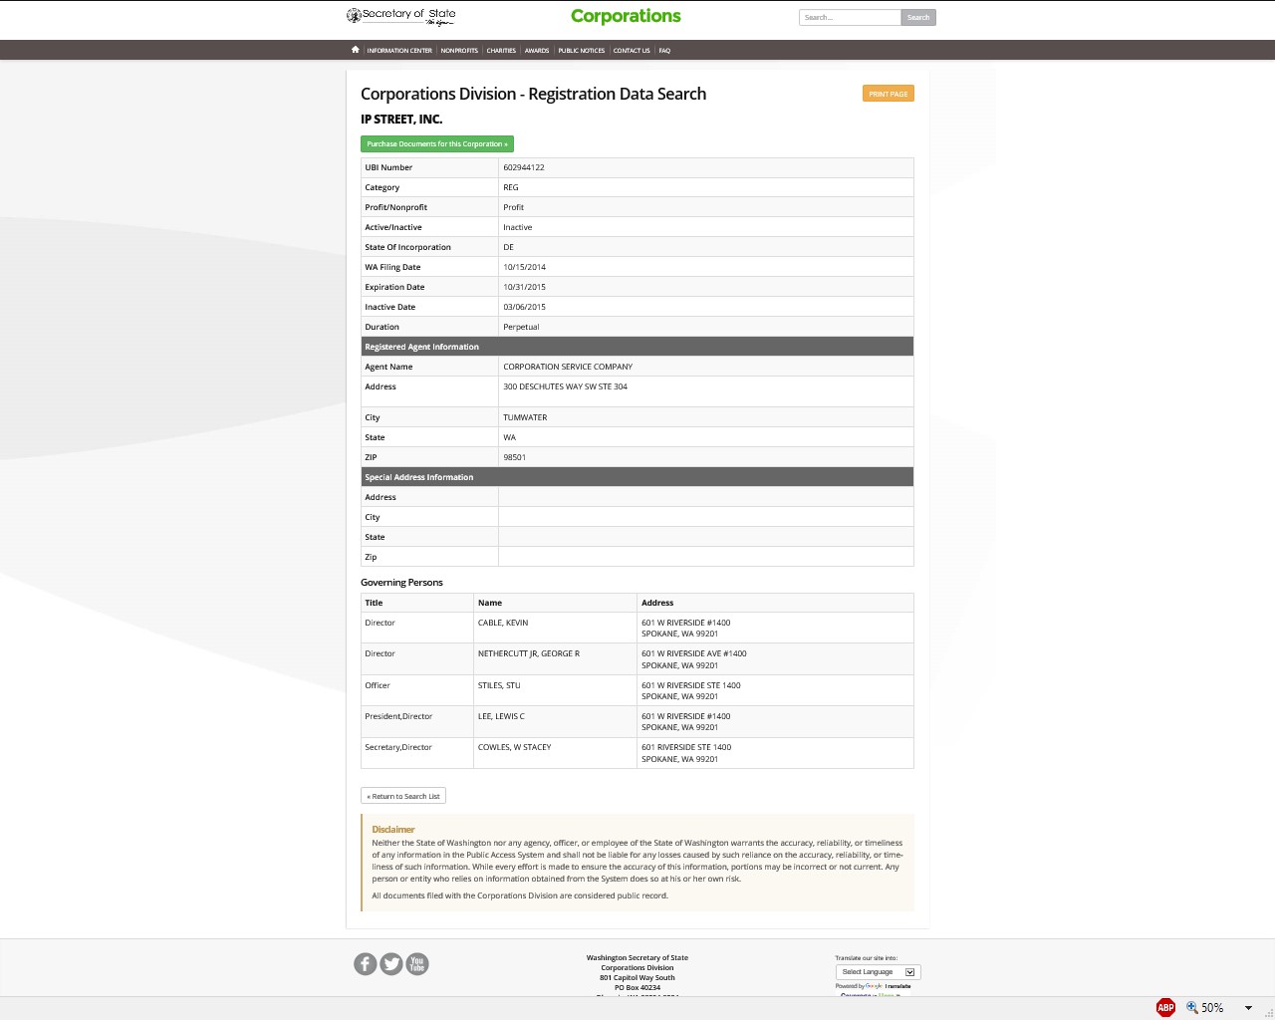1275x1020 pixels.
Task: Click Purchase Documents for this Corporation
Action: coord(437,143)
